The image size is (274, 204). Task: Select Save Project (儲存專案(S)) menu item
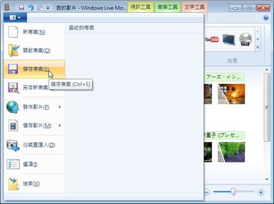pyautogui.click(x=34, y=69)
